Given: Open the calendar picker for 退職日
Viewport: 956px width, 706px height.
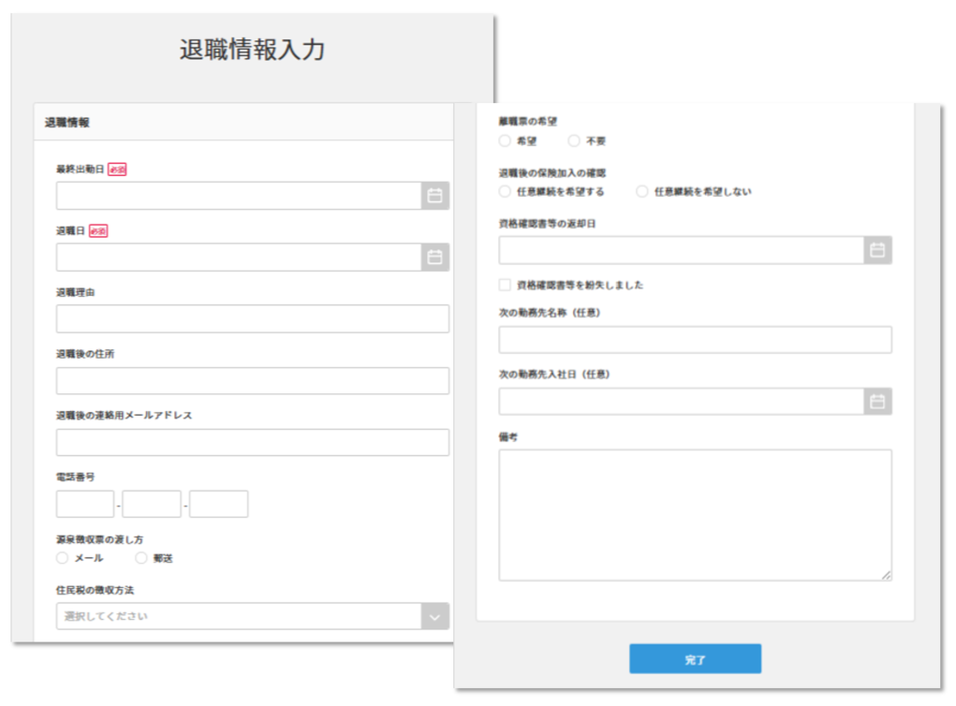Looking at the screenshot, I should point(436,257).
